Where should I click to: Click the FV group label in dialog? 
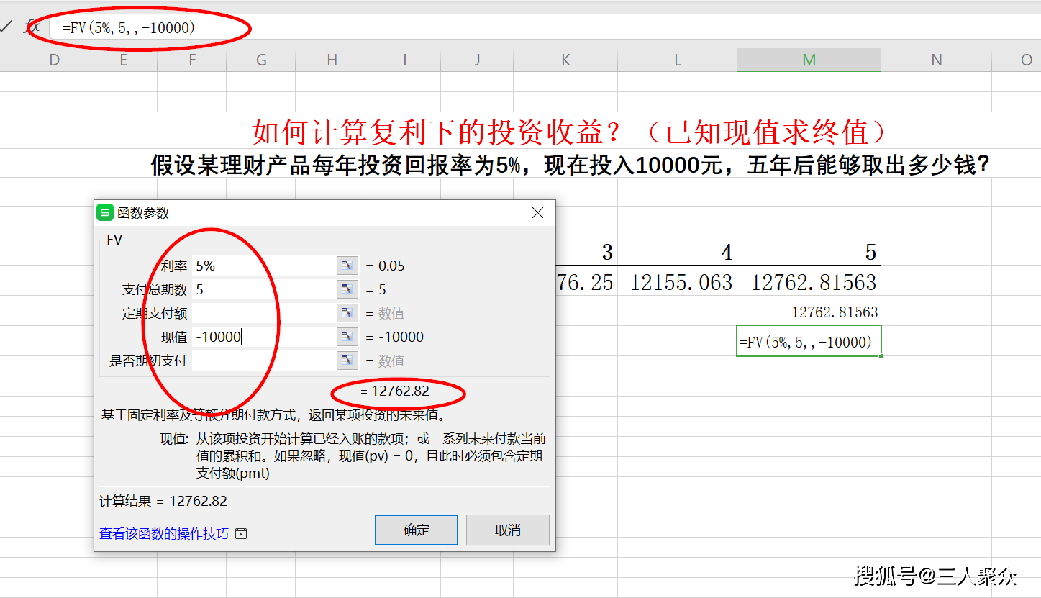coord(114,240)
